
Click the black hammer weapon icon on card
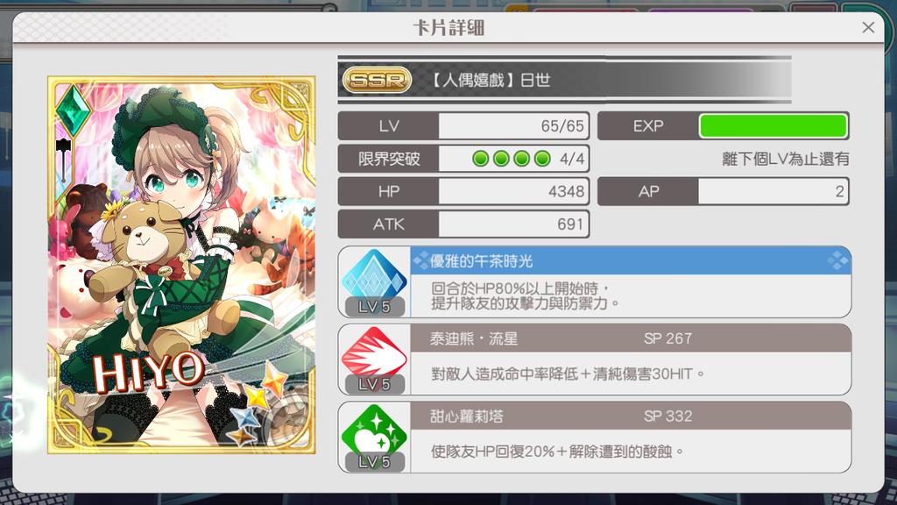pyautogui.click(x=63, y=160)
